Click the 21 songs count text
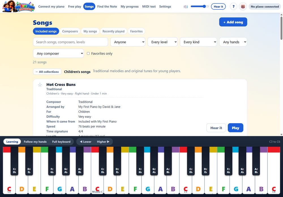The width and height of the screenshot is (283, 197). [x=40, y=62]
